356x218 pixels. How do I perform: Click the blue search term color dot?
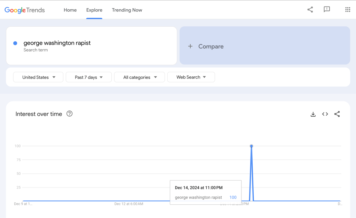coord(15,43)
